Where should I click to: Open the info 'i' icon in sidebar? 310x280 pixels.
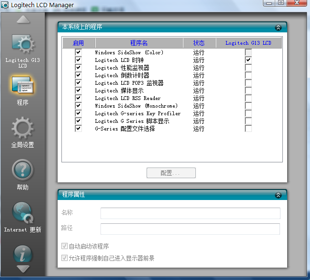pos(22,254)
